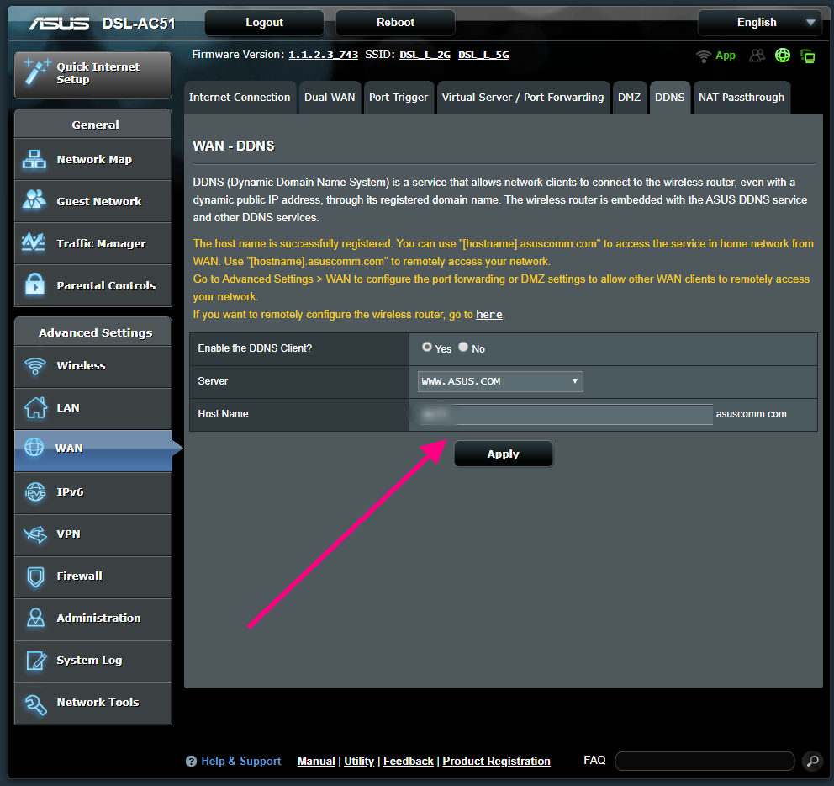The image size is (834, 786).
Task: Click the WAN globe icon in sidebar
Action: (34, 448)
